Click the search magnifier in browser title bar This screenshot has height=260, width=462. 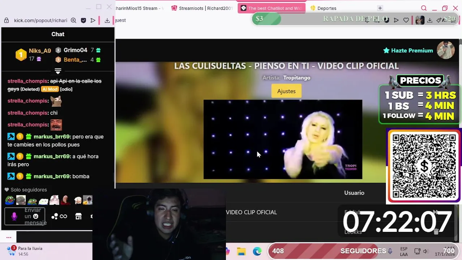(424, 8)
